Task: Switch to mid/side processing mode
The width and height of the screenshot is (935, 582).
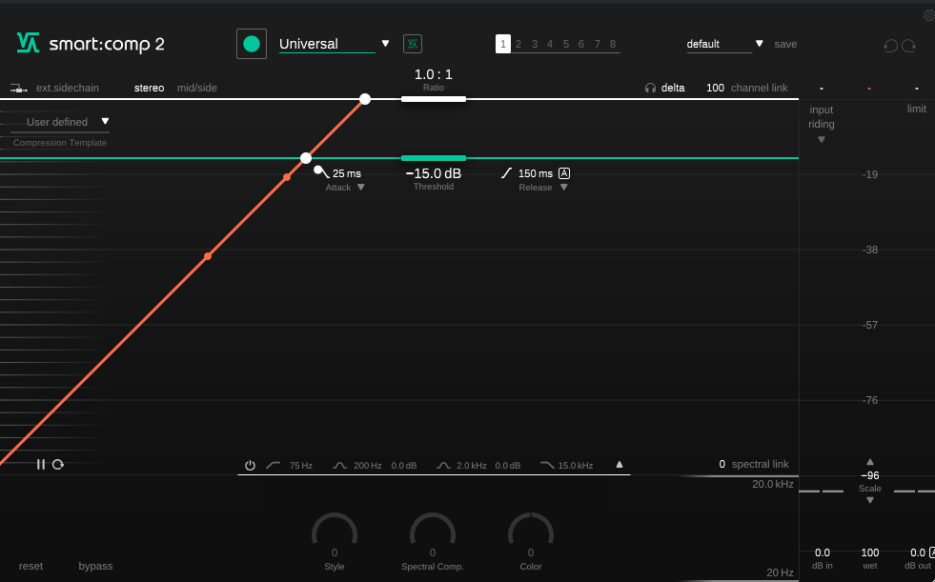Action: point(197,88)
